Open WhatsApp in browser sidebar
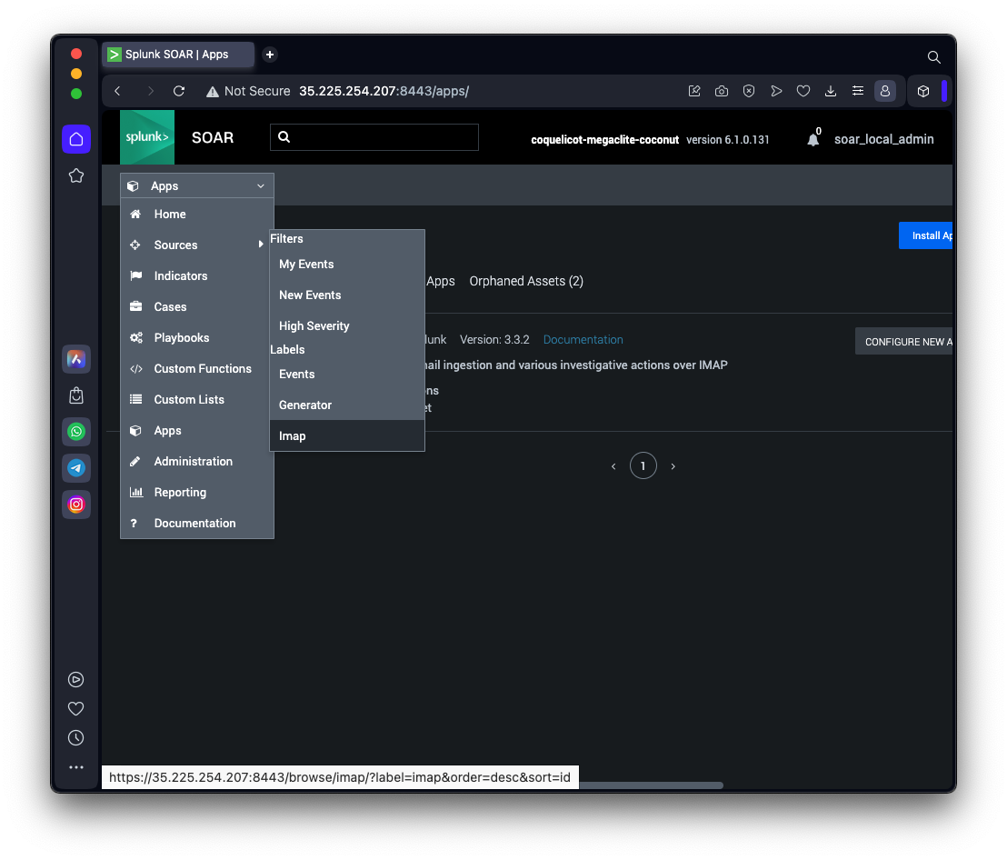 click(x=76, y=432)
